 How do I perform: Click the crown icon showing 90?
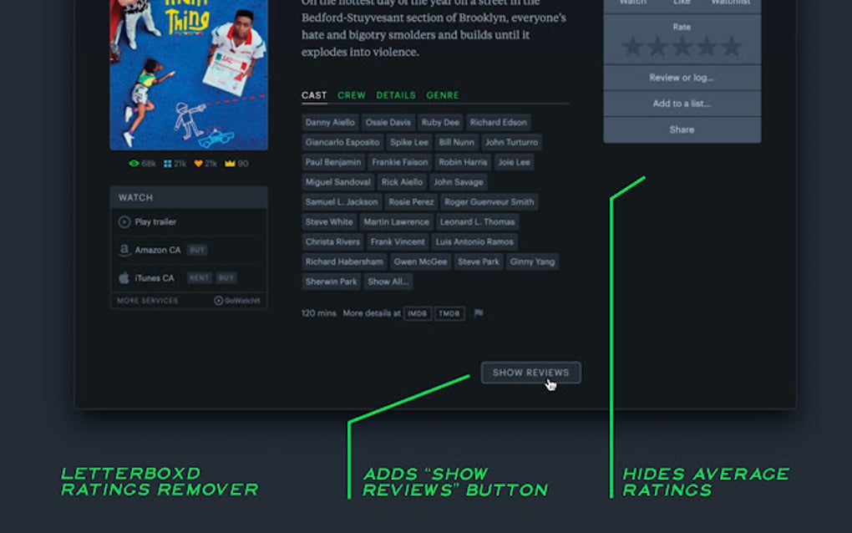pos(231,163)
